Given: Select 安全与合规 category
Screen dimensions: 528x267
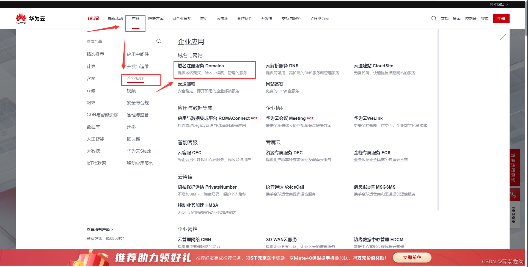Looking at the screenshot, I should [138, 103].
